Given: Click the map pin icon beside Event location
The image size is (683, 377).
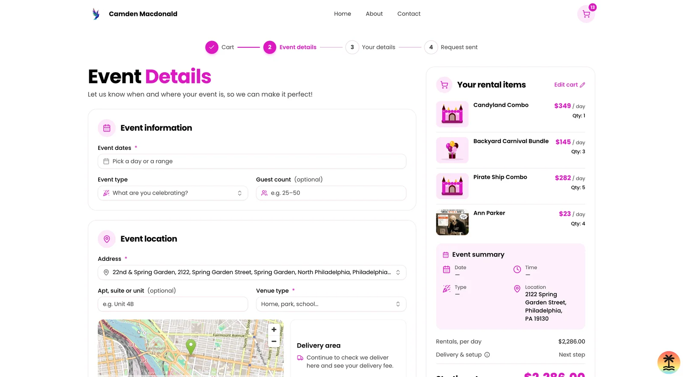Looking at the screenshot, I should (107, 239).
